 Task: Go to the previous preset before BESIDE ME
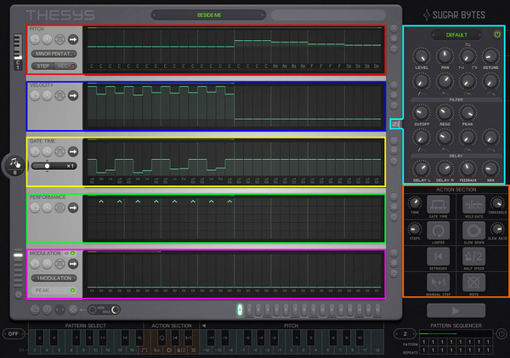tap(154, 15)
